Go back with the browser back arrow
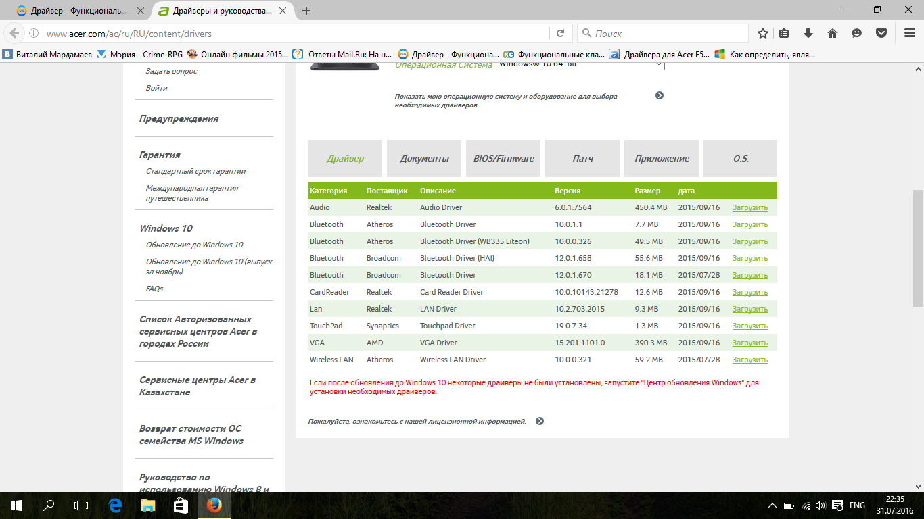The height and width of the screenshot is (519, 924). click(14, 33)
